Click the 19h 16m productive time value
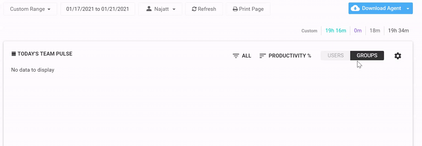Image resolution: width=422 pixels, height=146 pixels. pos(335,31)
